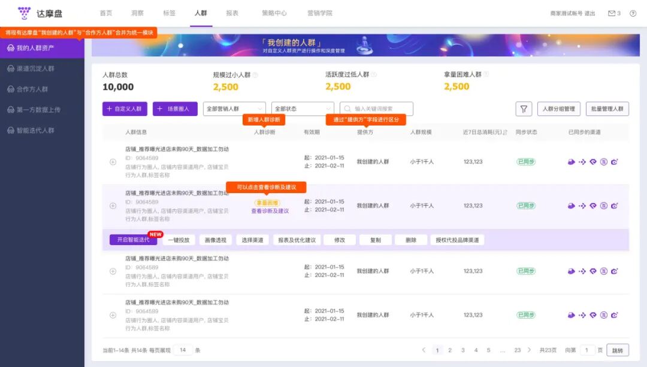Click the camera-style channel icon at row end

[x=614, y=161]
